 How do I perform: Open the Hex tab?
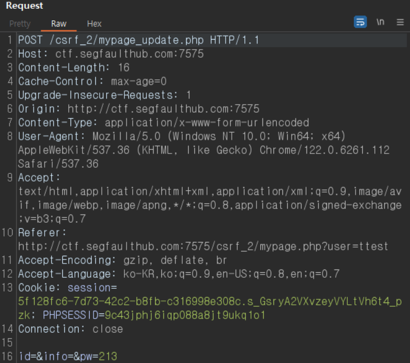[x=94, y=24]
